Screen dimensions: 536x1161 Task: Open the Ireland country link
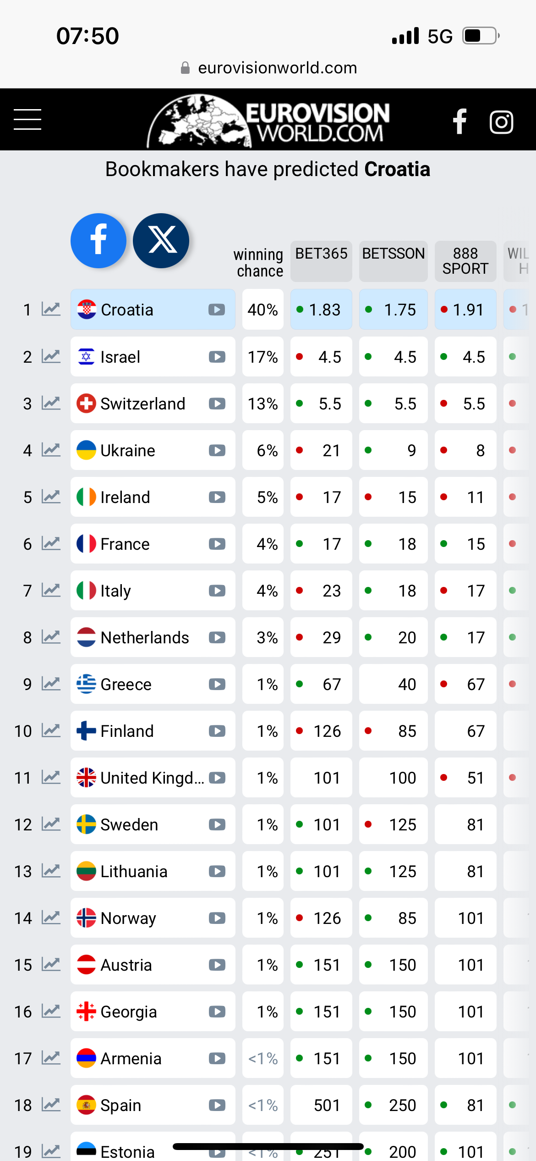(x=125, y=498)
